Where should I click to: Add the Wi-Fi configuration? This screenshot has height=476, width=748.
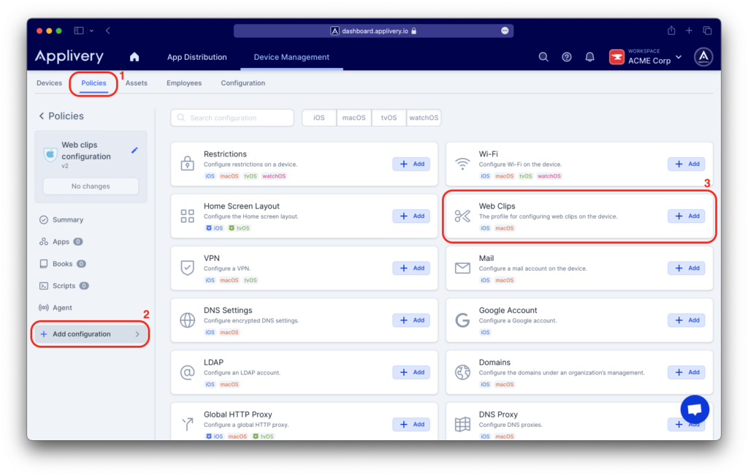click(687, 164)
